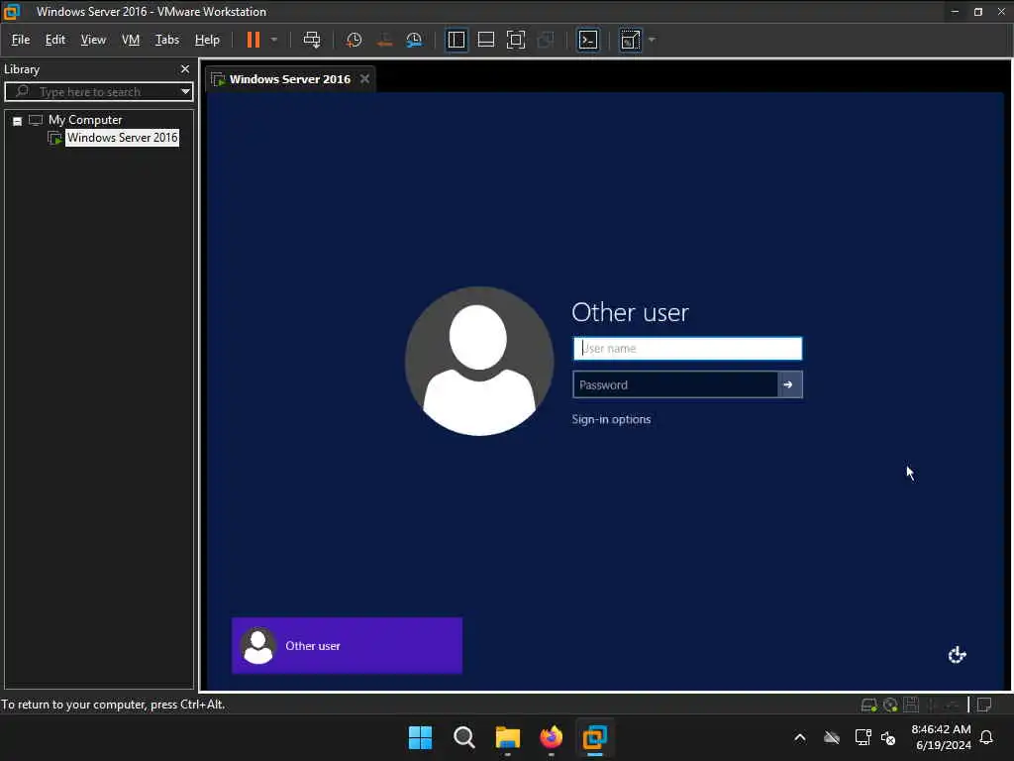Click the CD/DVD drive status icon
Image resolution: width=1014 pixels, height=761 pixels.
coord(890,705)
